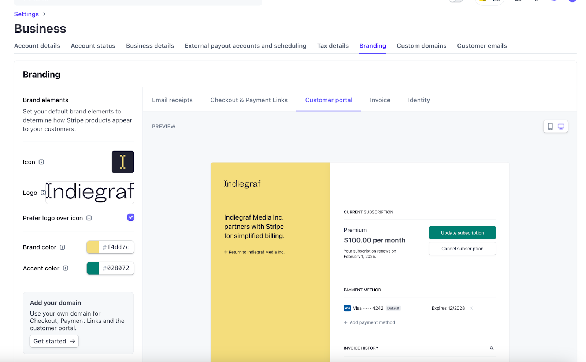Click the Update subscription button
Image resolution: width=586 pixels, height=362 pixels.
462,233
